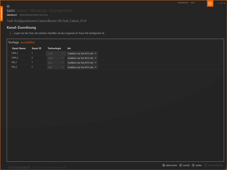This screenshot has width=227, height=170.
Task: Click the Kanal-Name column header
Action: tap(19, 49)
